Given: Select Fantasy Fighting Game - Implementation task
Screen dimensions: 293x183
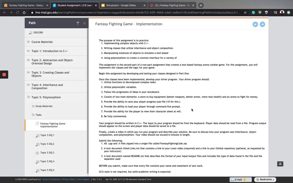Looking at the screenshot, I should (x=56, y=125).
